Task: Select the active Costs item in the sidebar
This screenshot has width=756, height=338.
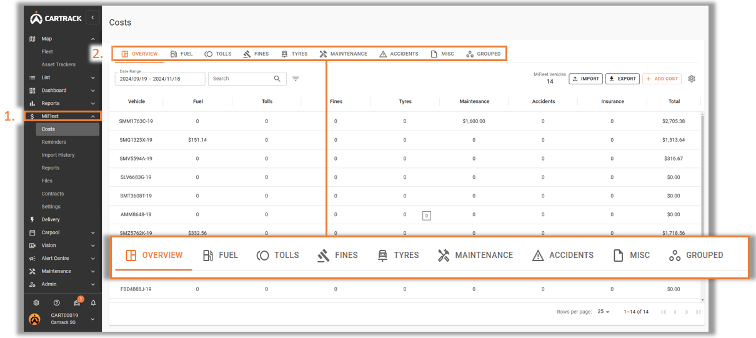Action: 67,129
